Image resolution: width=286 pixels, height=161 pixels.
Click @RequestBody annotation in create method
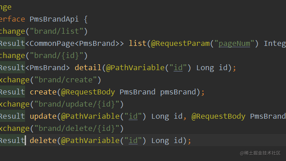[88, 92]
